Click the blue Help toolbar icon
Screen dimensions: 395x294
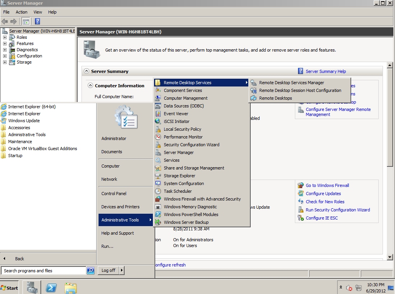click(x=38, y=21)
